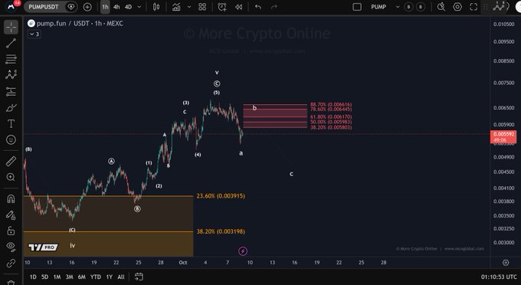
Task: Click the 23.60% (0.003915) Fibonacci level
Action: 221,196
